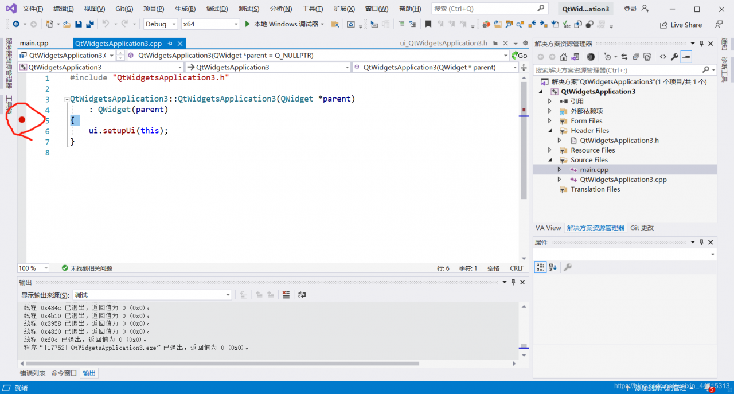Click the CRLF line ending indicator

click(517, 268)
